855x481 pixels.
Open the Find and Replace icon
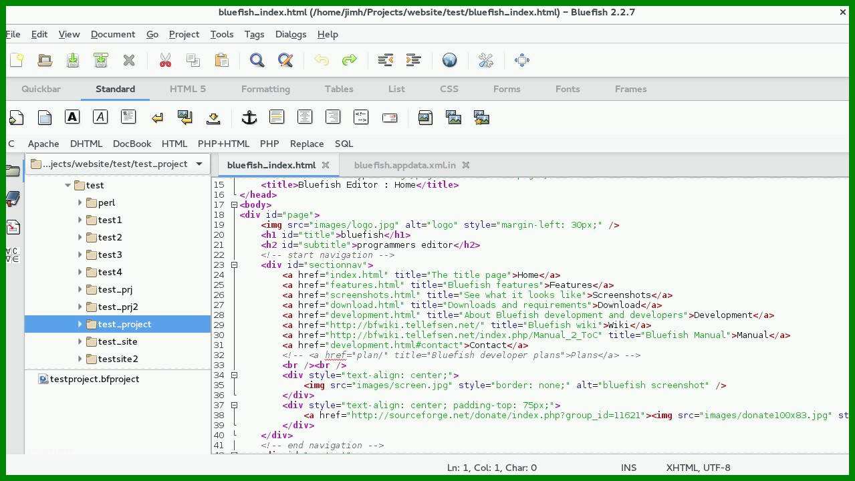coord(285,60)
